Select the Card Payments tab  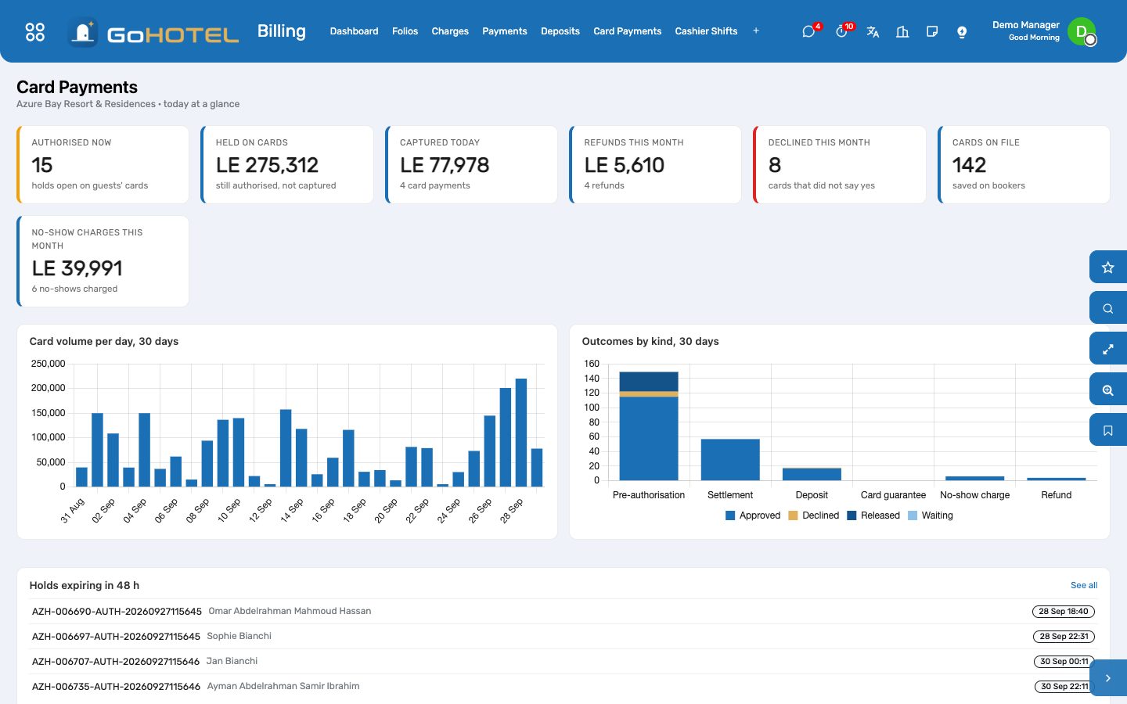pyautogui.click(x=628, y=31)
